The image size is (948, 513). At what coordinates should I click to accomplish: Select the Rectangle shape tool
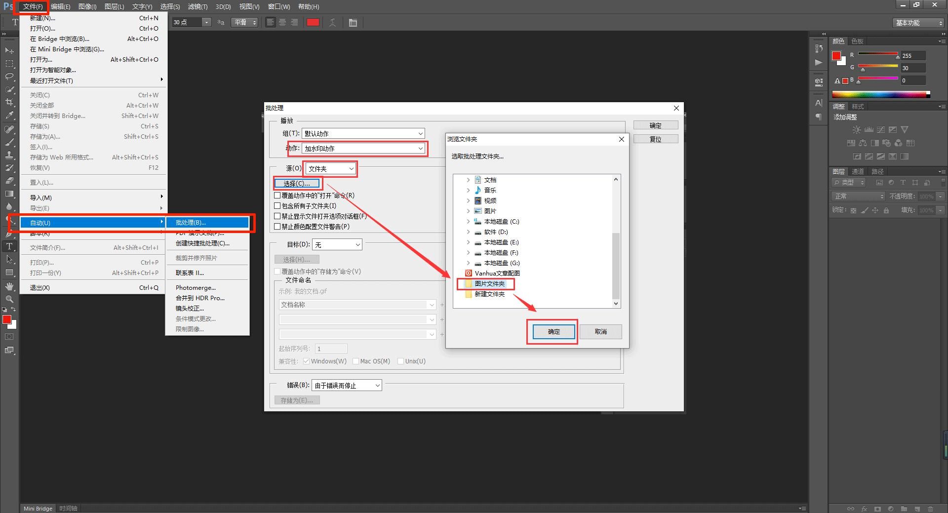[x=9, y=272]
